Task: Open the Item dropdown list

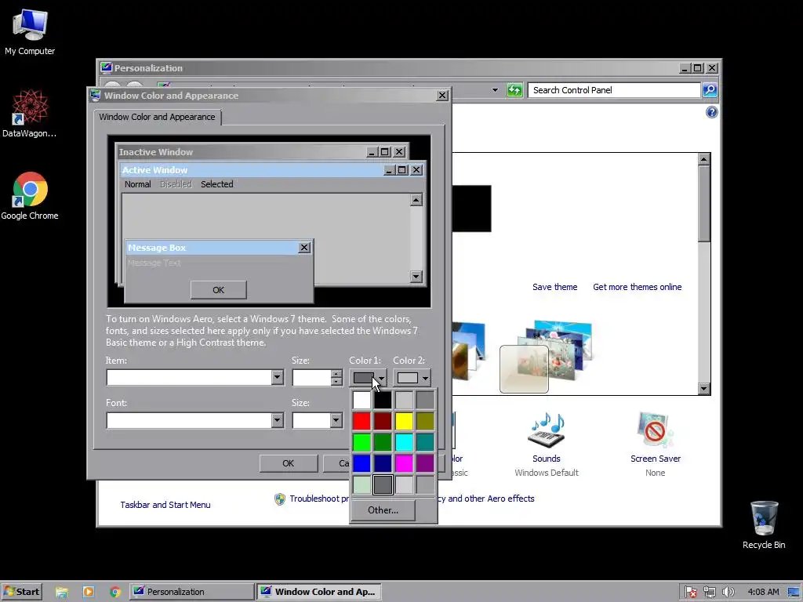Action: click(277, 378)
